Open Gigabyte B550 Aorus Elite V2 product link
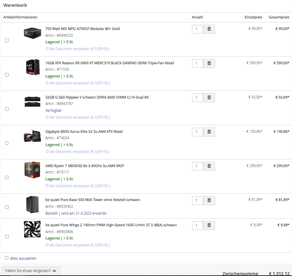Viewport: 292px width, 276px height. [x=84, y=131]
